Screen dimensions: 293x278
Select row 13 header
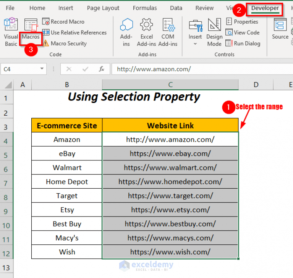point(6,267)
